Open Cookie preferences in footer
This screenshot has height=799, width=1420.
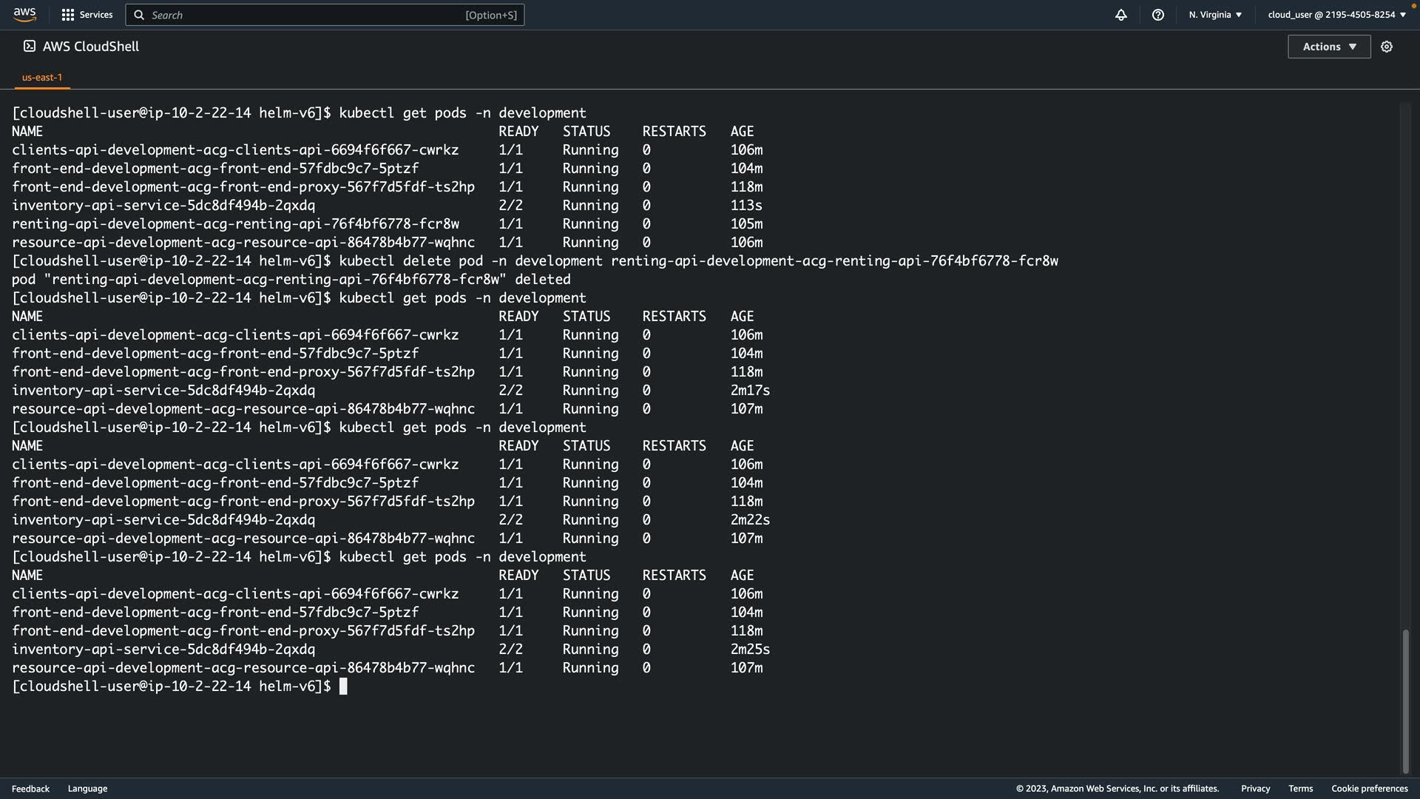pyautogui.click(x=1369, y=789)
